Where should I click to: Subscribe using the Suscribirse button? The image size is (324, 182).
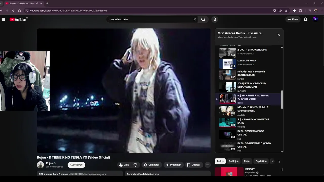coord(76,165)
